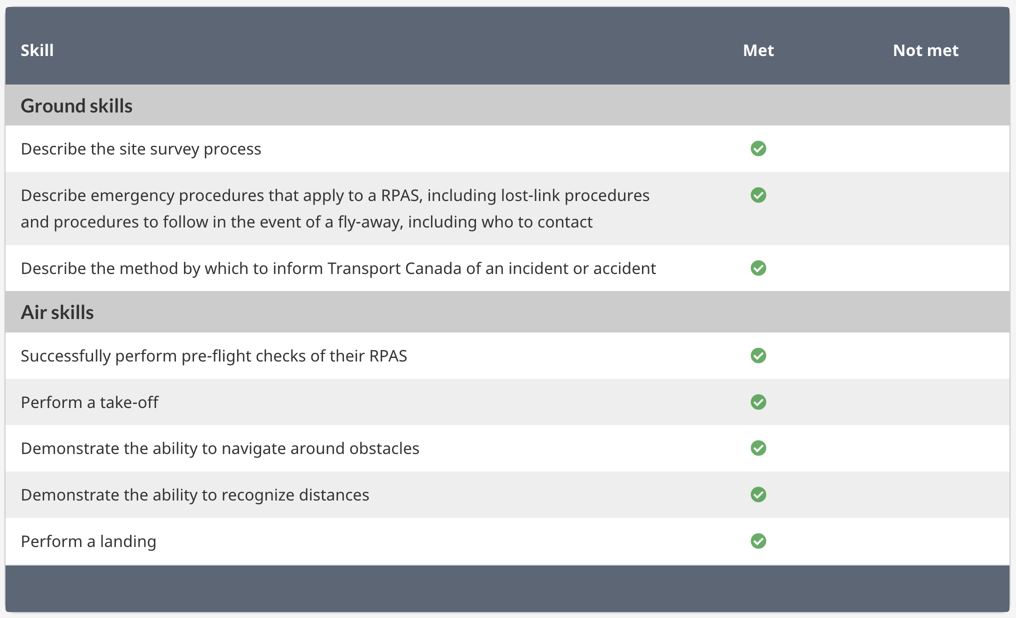
Task: Click the Met checkmark for pre-flight checks
Action: coord(758,355)
